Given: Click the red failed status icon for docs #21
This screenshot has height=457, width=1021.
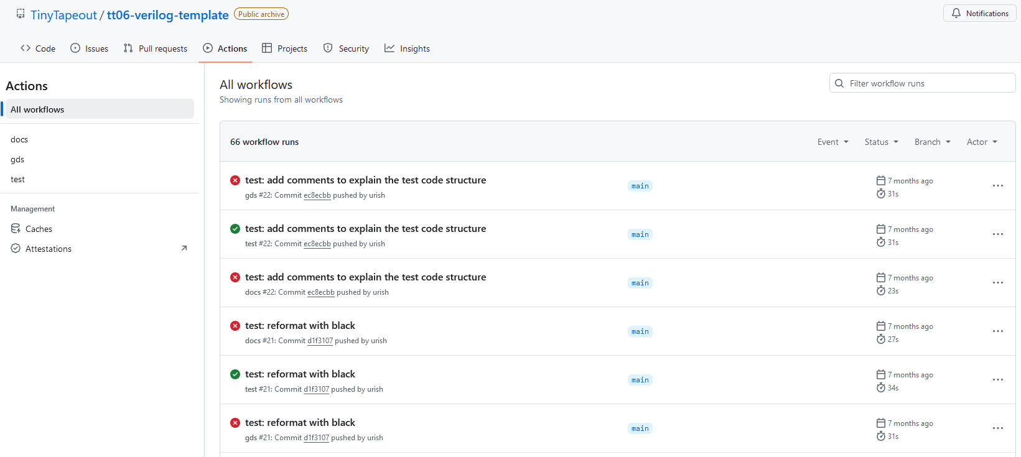Looking at the screenshot, I should click(x=235, y=326).
